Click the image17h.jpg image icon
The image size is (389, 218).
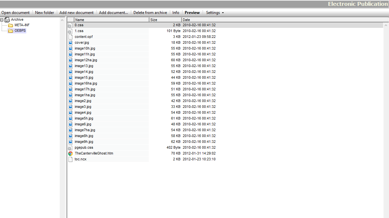pos(70,89)
